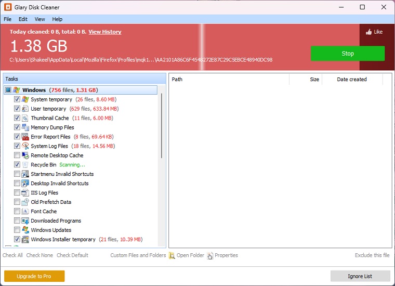This screenshot has width=395, height=286.
Task: Click Check Default link
Action: 72,255
